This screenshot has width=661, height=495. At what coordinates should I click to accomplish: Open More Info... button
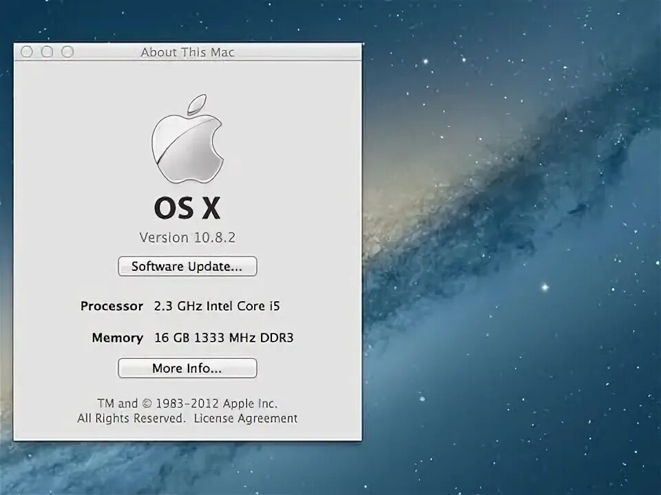click(x=187, y=368)
